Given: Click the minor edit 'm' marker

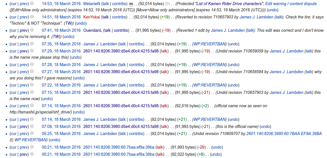Looking at the screenshot, I should pyautogui.click(x=131, y=4).
